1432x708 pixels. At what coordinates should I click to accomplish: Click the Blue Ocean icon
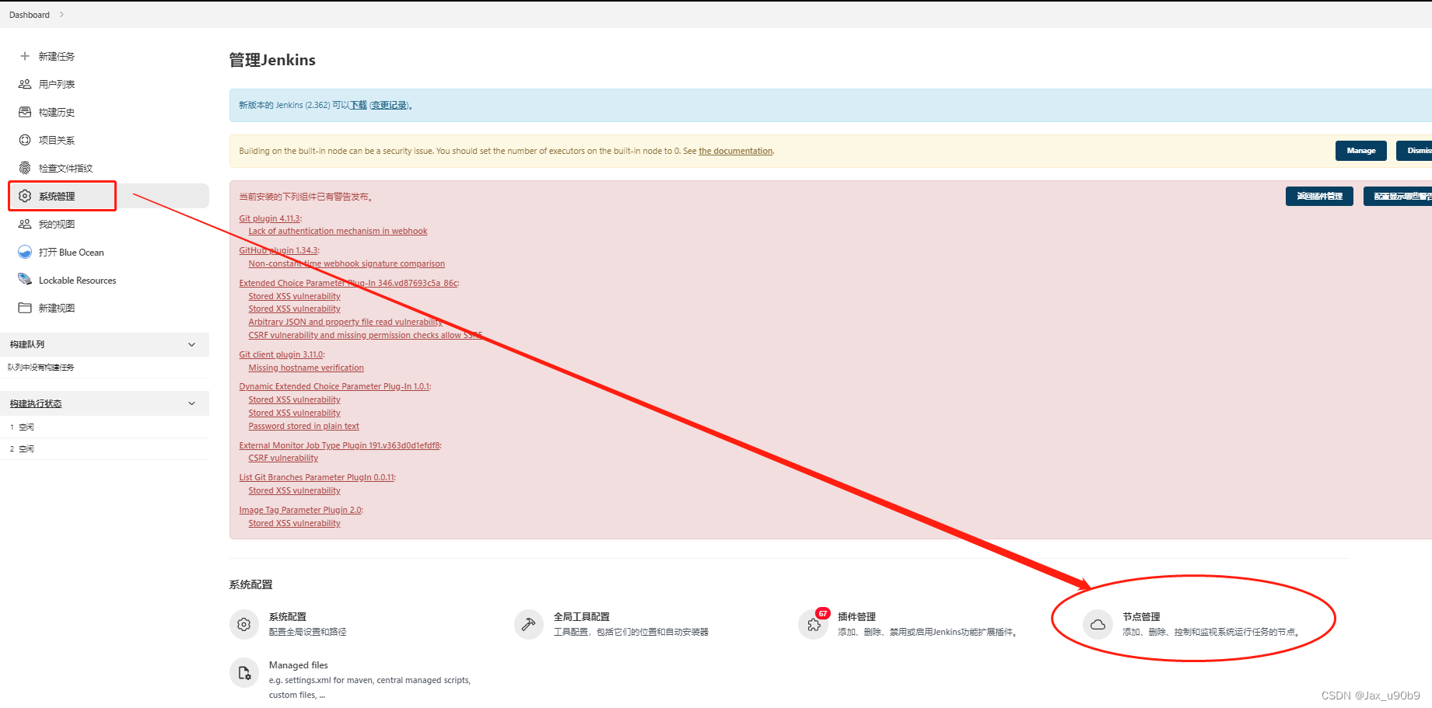coord(25,252)
